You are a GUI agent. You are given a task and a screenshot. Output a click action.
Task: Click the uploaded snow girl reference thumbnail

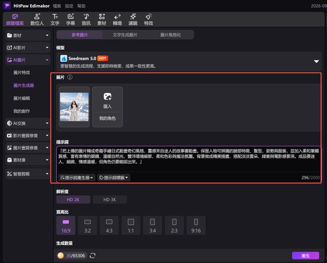(74, 107)
